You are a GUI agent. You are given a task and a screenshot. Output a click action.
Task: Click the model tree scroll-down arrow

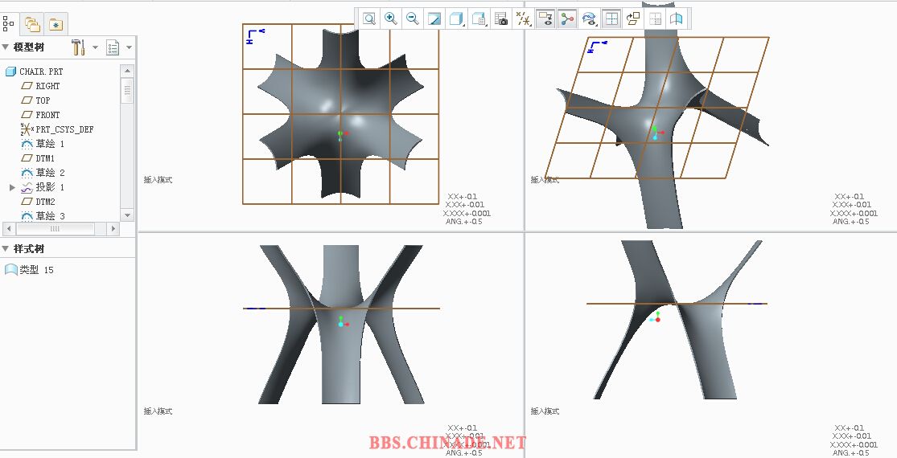tap(127, 215)
